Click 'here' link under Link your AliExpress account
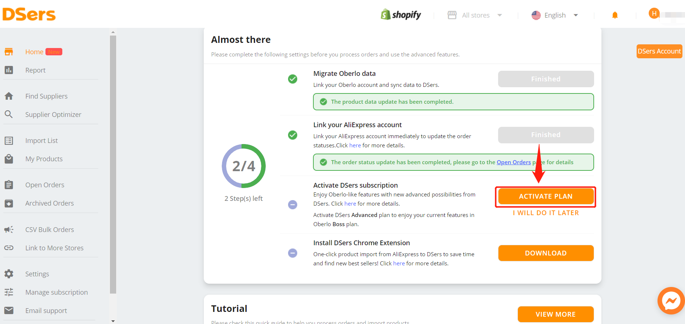 point(355,146)
